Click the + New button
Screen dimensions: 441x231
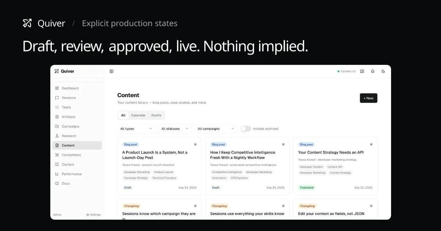[x=368, y=98]
